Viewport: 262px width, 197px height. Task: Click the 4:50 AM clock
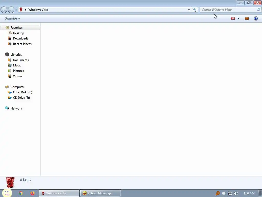[249, 193]
